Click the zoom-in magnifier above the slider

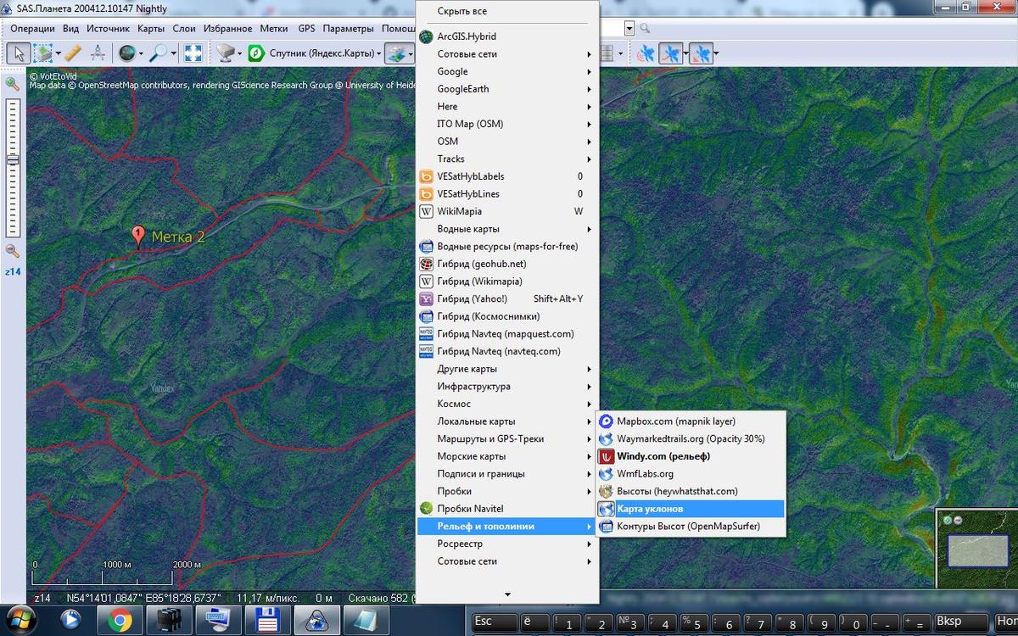pos(12,83)
